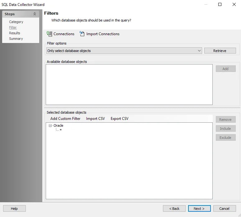Select the Oracle tree item
Viewport: 241px width, 217px height.
(58, 125)
